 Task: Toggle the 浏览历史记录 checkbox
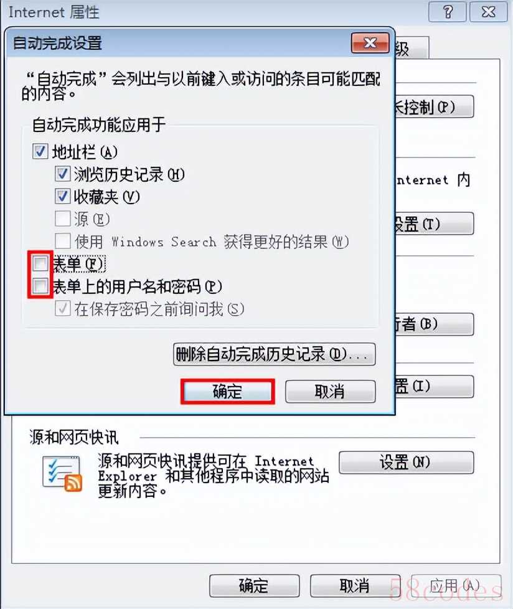tap(62, 174)
